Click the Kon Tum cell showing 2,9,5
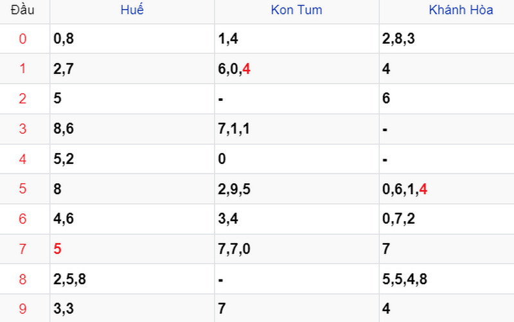 (297, 189)
